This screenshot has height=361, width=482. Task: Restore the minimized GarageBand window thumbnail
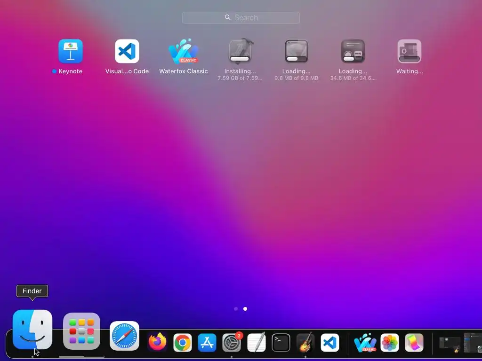pyautogui.click(x=450, y=345)
